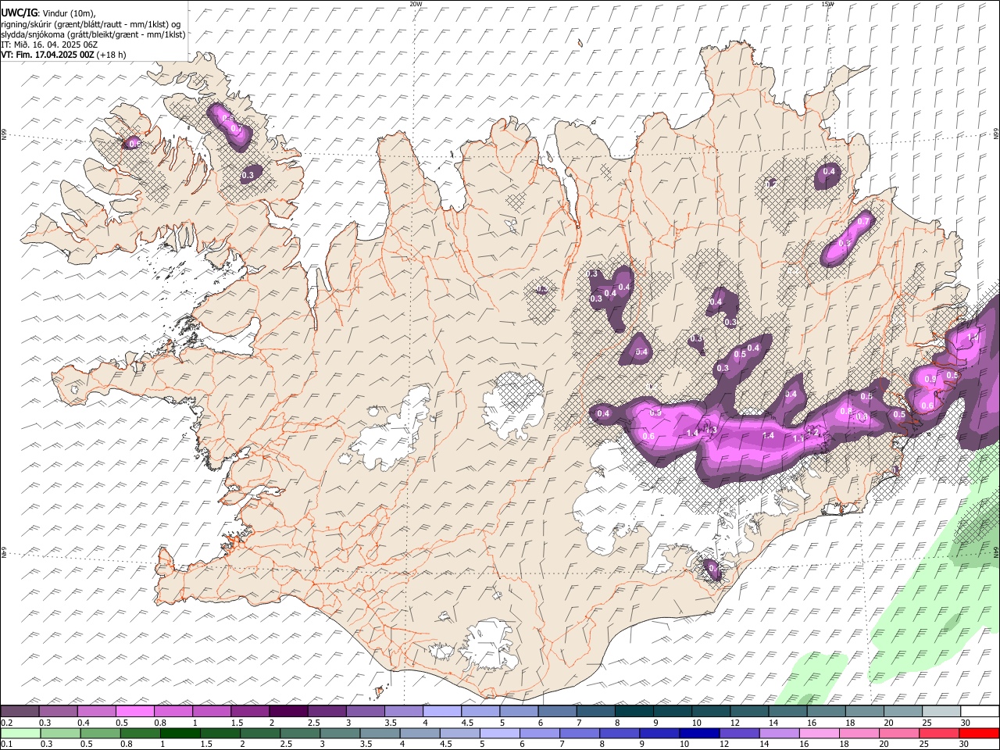Select the bottom-row violet swatch labeled 12
Screen dimensions: 1000x750
tap(740, 733)
